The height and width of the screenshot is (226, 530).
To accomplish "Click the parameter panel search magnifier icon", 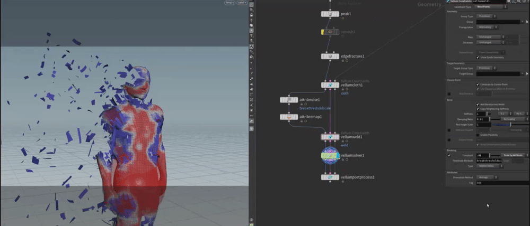I will pos(520,2).
